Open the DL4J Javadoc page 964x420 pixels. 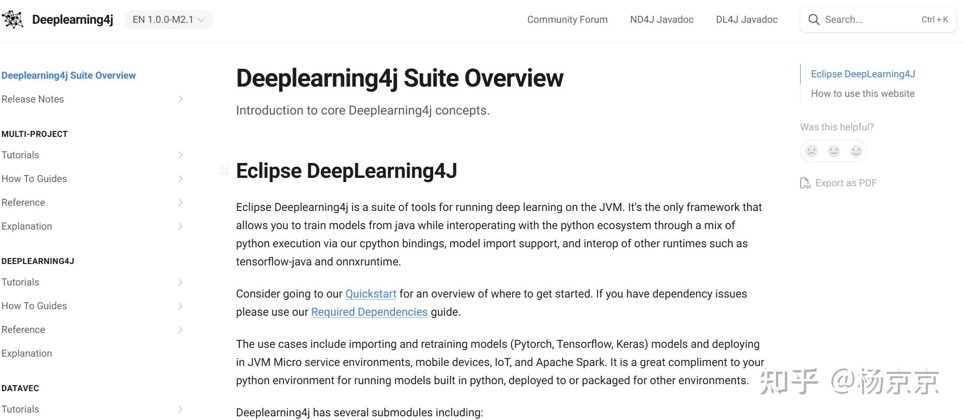point(746,19)
